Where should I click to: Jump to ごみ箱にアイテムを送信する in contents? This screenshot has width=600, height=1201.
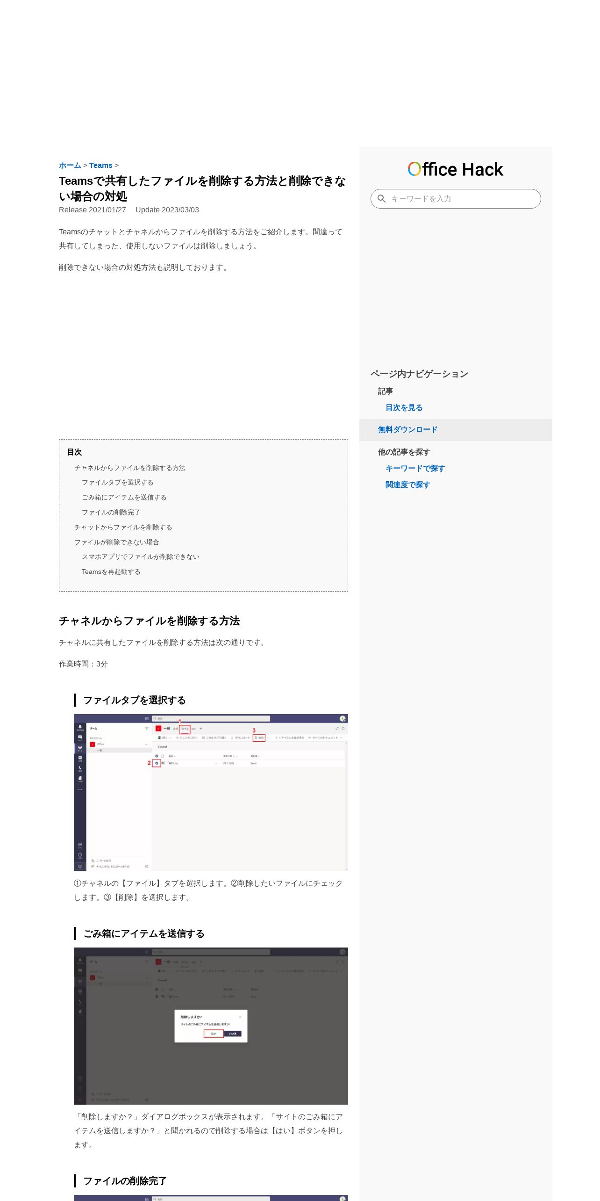124,498
